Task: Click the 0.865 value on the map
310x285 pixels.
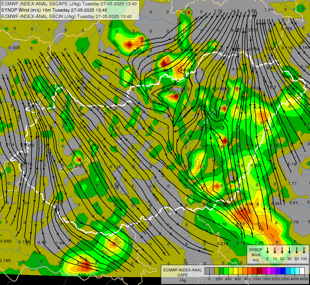Action: pos(6,241)
